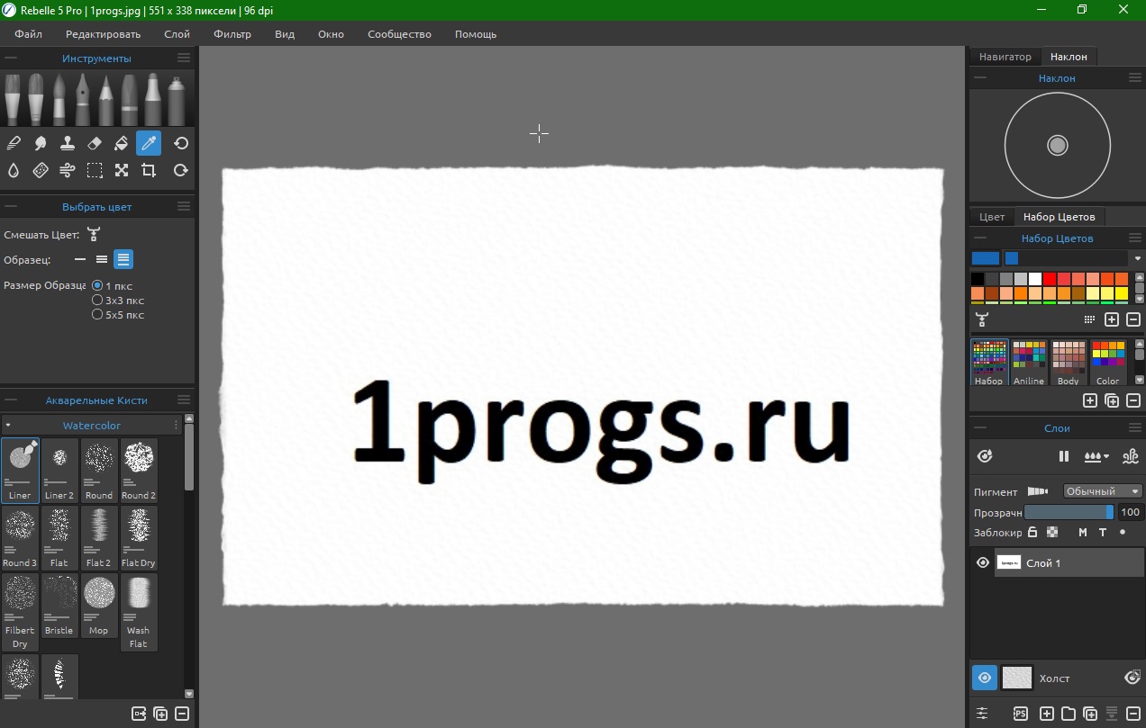This screenshot has width=1146, height=728.
Task: Select the Blow (wind) tool
Action: 67,170
